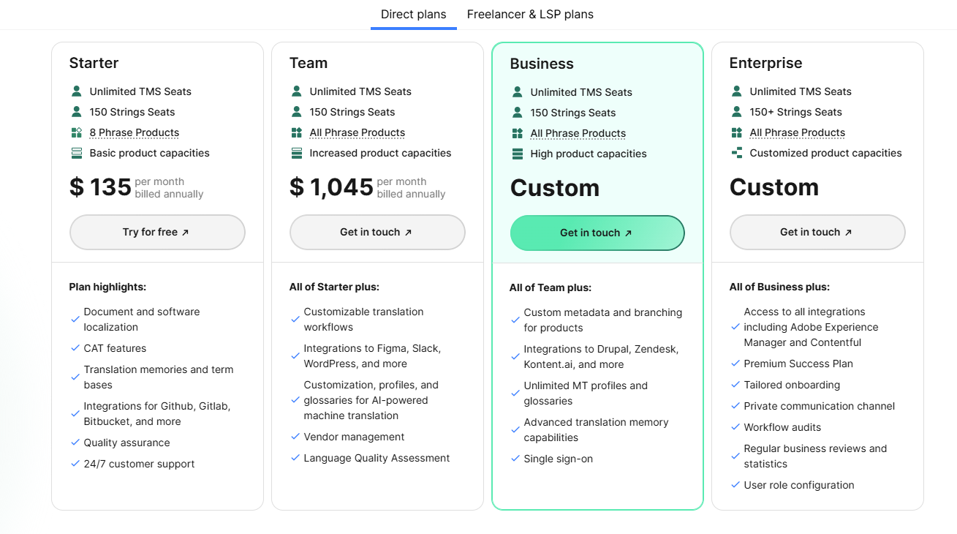Click Get in touch on the Enterprise plan
Screen dimensions: 957x534
(x=817, y=232)
